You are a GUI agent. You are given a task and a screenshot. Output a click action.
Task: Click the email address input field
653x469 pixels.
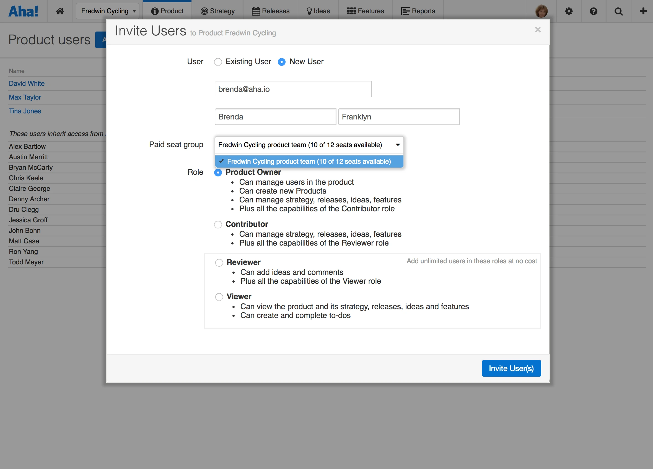coord(293,89)
